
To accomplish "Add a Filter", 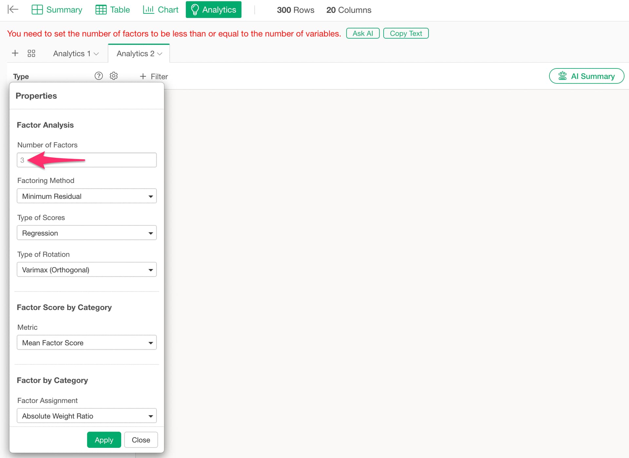I will pyautogui.click(x=154, y=76).
